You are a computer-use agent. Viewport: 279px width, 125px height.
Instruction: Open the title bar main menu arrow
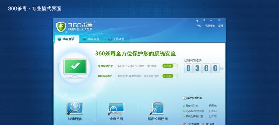coord(204,20)
